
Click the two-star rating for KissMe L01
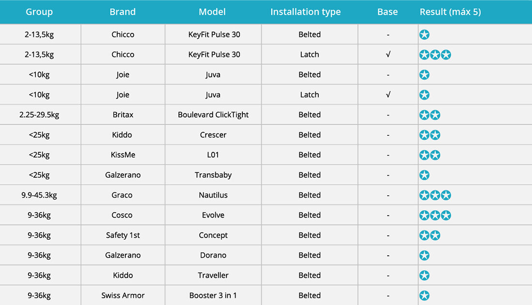429,155
